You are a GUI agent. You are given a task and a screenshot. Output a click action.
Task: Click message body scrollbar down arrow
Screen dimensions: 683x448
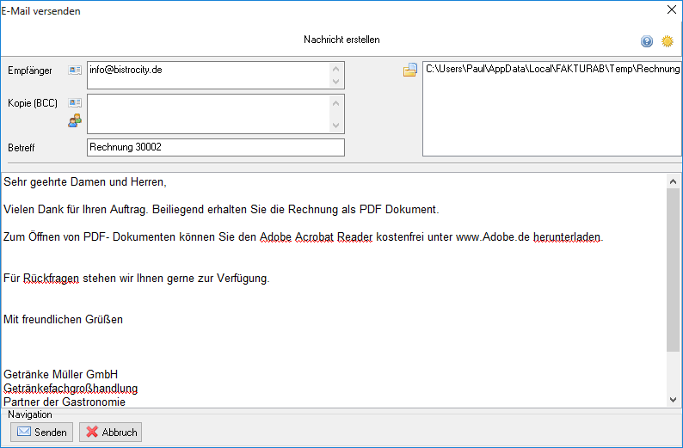click(x=673, y=400)
